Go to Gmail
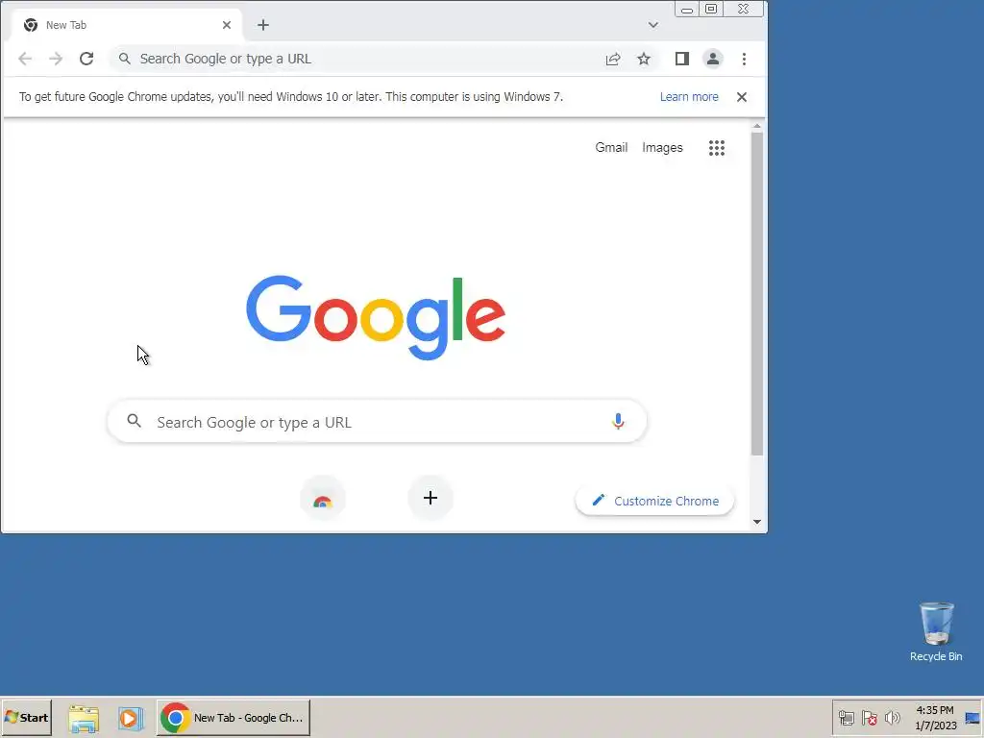This screenshot has width=984, height=738. (x=611, y=147)
